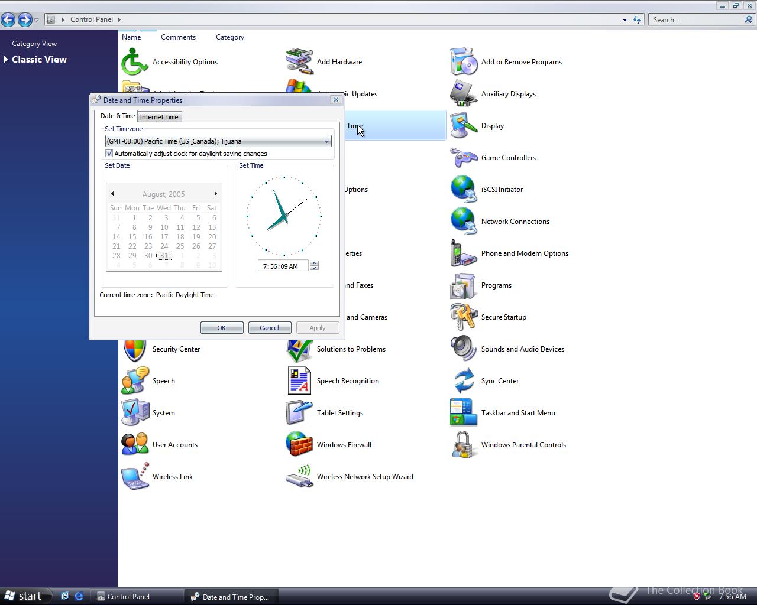Viewport: 757px width, 605px height.
Task: Open Wireless Network Setup Wizard icon
Action: click(x=299, y=477)
